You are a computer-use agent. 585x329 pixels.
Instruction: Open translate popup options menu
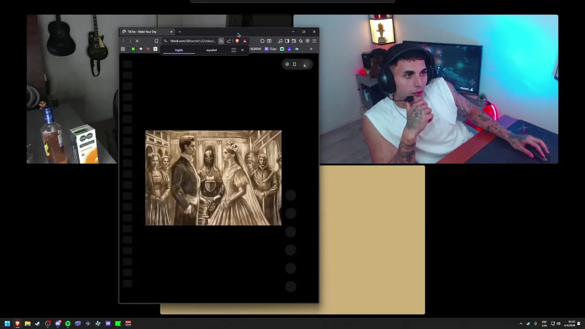(x=234, y=50)
